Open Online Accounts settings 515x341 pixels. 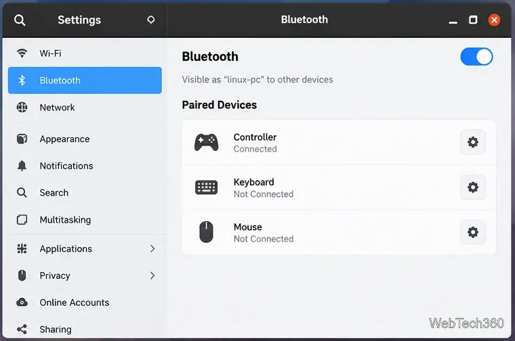[x=85, y=302]
